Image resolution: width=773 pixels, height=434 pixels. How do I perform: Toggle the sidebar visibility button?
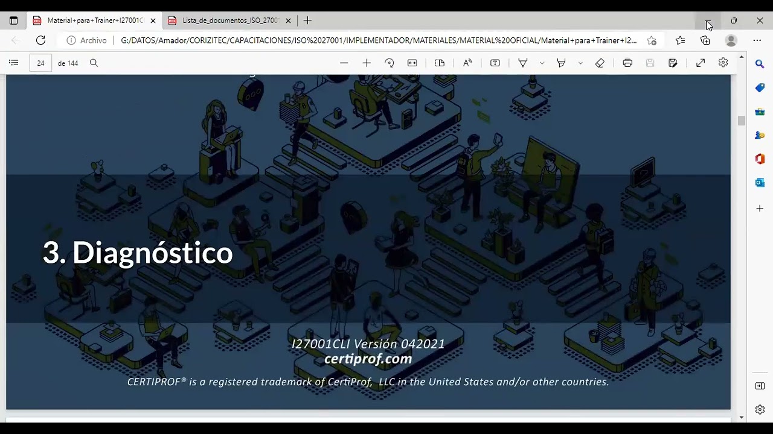(760, 386)
